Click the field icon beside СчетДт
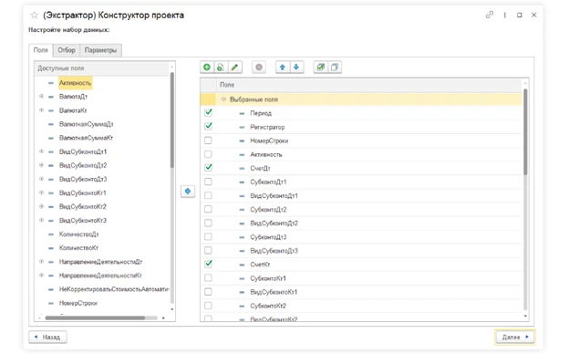 tap(242, 169)
